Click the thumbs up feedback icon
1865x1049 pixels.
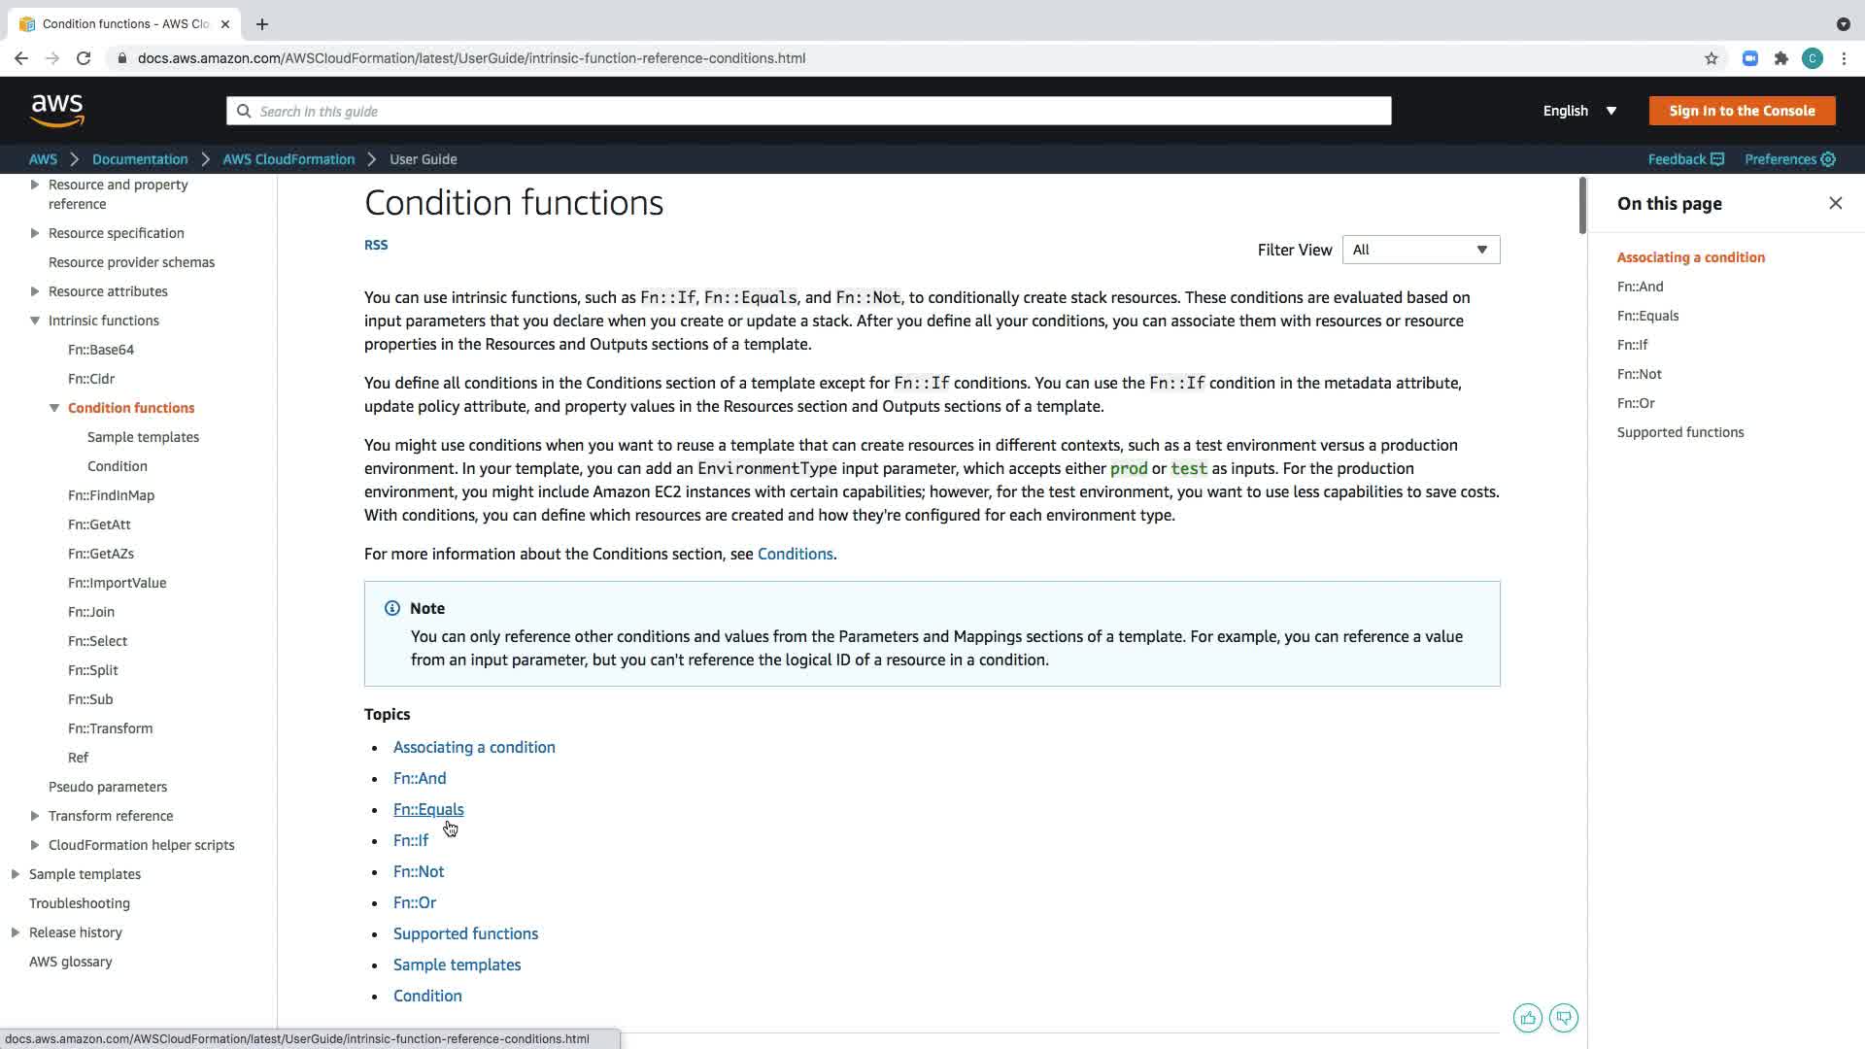pos(1528,1018)
